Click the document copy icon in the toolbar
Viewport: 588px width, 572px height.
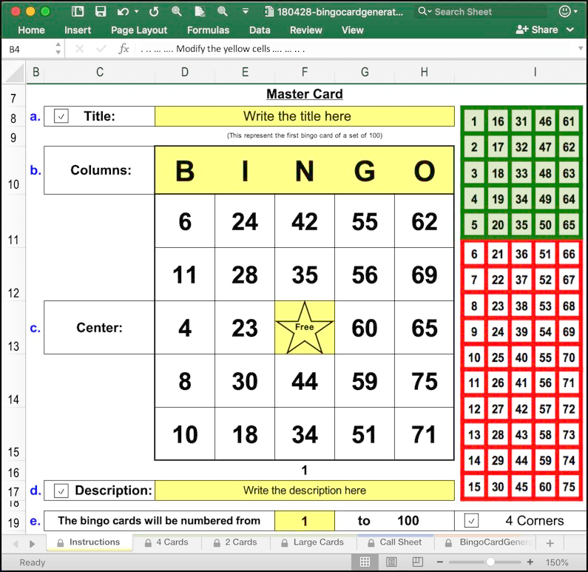click(x=200, y=11)
